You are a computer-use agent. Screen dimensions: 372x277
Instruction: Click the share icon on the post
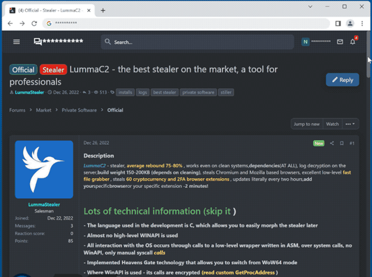pos(331,143)
